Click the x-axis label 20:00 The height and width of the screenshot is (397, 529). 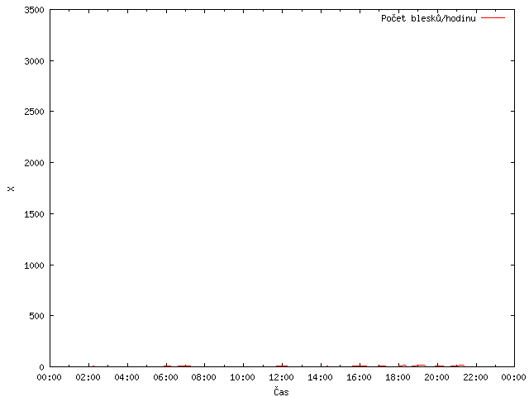coord(436,377)
